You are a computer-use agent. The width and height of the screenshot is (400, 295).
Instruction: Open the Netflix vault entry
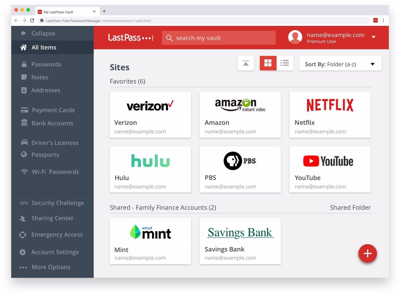330,115
